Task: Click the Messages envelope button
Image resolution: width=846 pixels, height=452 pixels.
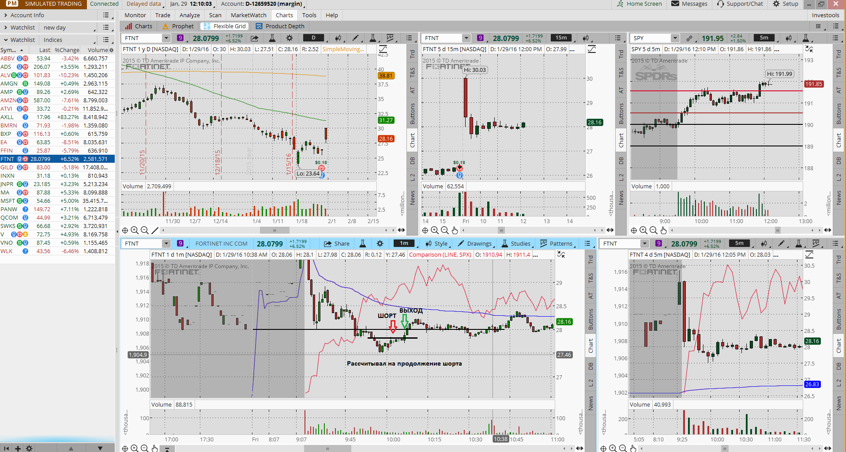Action: coord(689,4)
